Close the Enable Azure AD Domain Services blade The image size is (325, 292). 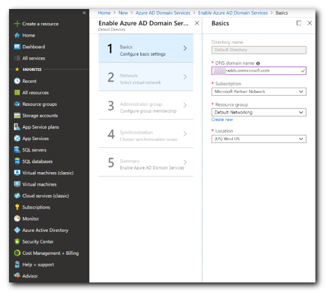[197, 23]
